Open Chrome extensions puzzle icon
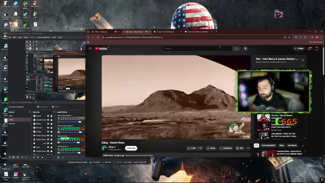 click(305, 37)
